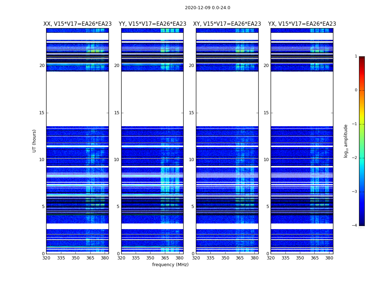Screen dimensions: 370x282
Task: Click the 20 tick on XX plot's UT axis
Action: (42, 66)
